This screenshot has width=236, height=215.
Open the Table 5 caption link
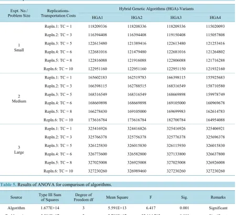click(8, 185)
